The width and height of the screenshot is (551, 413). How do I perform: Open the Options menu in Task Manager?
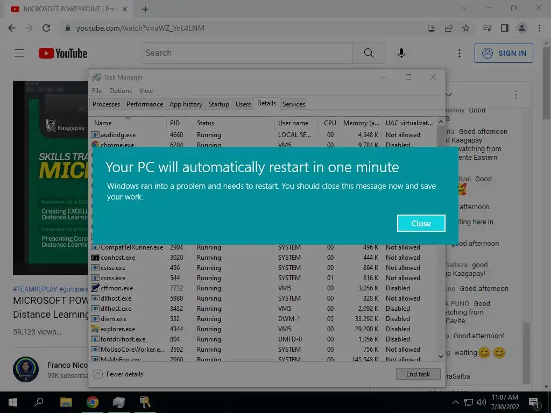coord(120,91)
